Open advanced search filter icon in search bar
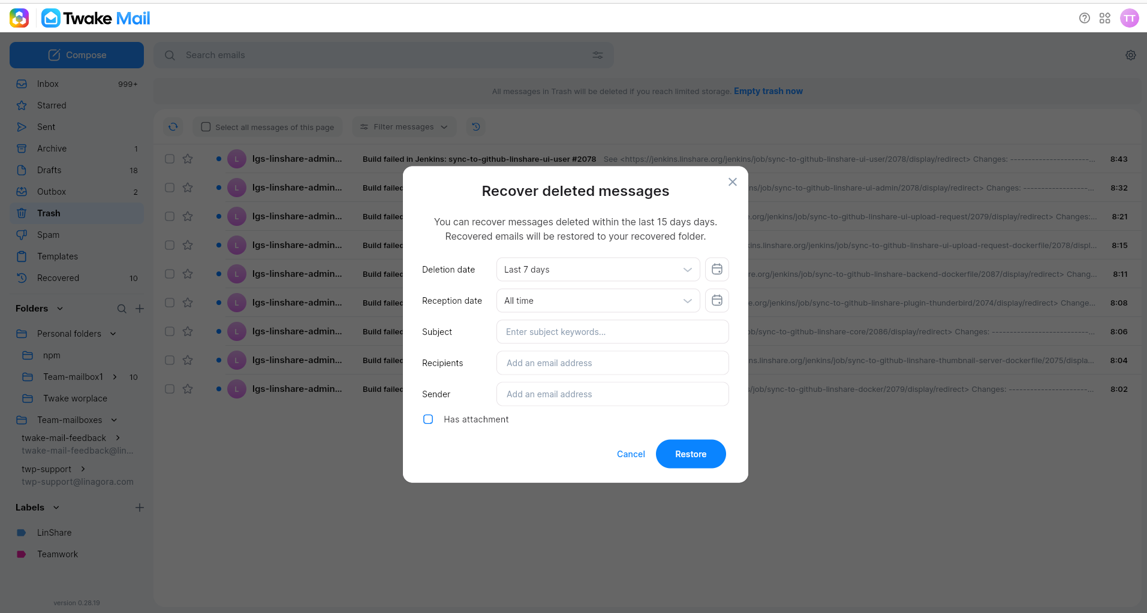 pos(598,55)
